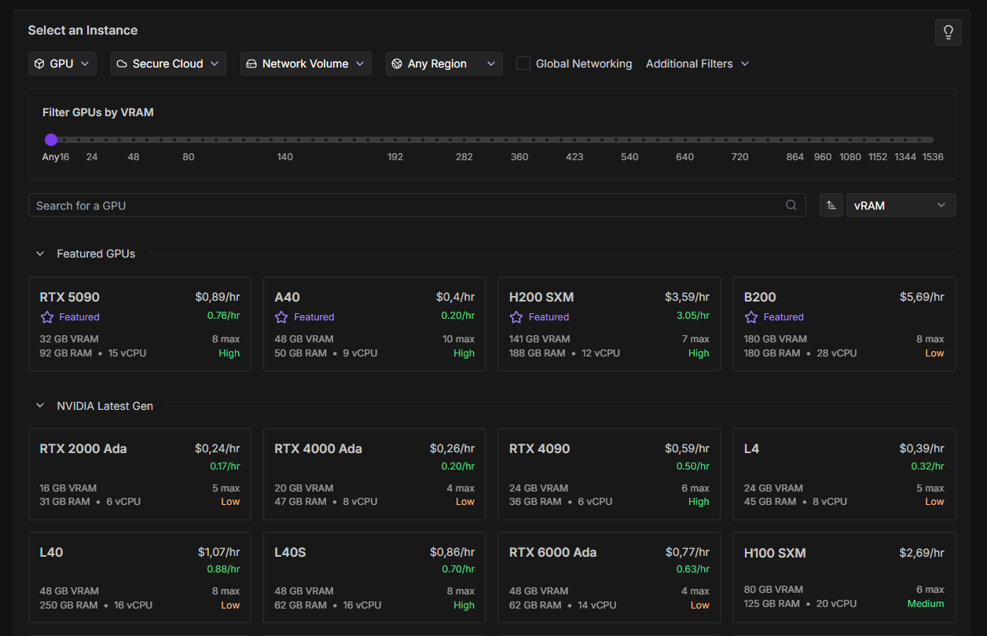This screenshot has height=636, width=987.
Task: Open the Network Volume dropdown
Action: click(x=306, y=64)
